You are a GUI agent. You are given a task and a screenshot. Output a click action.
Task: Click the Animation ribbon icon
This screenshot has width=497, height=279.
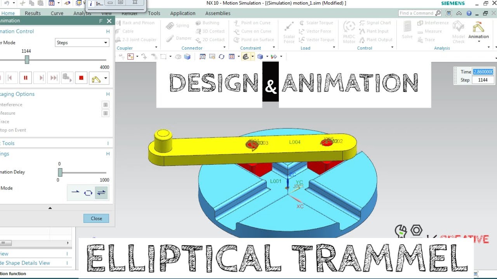click(478, 30)
